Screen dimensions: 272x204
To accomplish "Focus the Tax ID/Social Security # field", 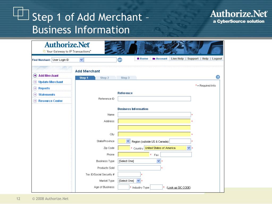I will (x=129, y=174).
